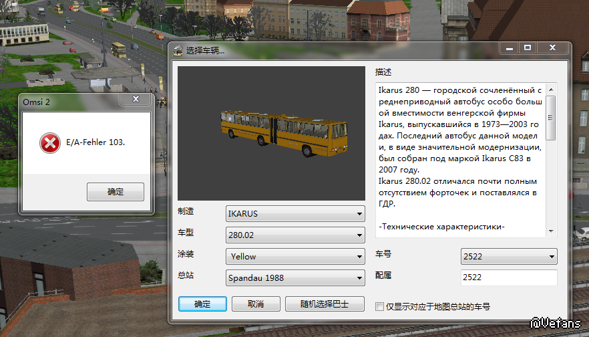Open the 制造 manufacturer dropdown showing IKARUS

click(x=295, y=214)
